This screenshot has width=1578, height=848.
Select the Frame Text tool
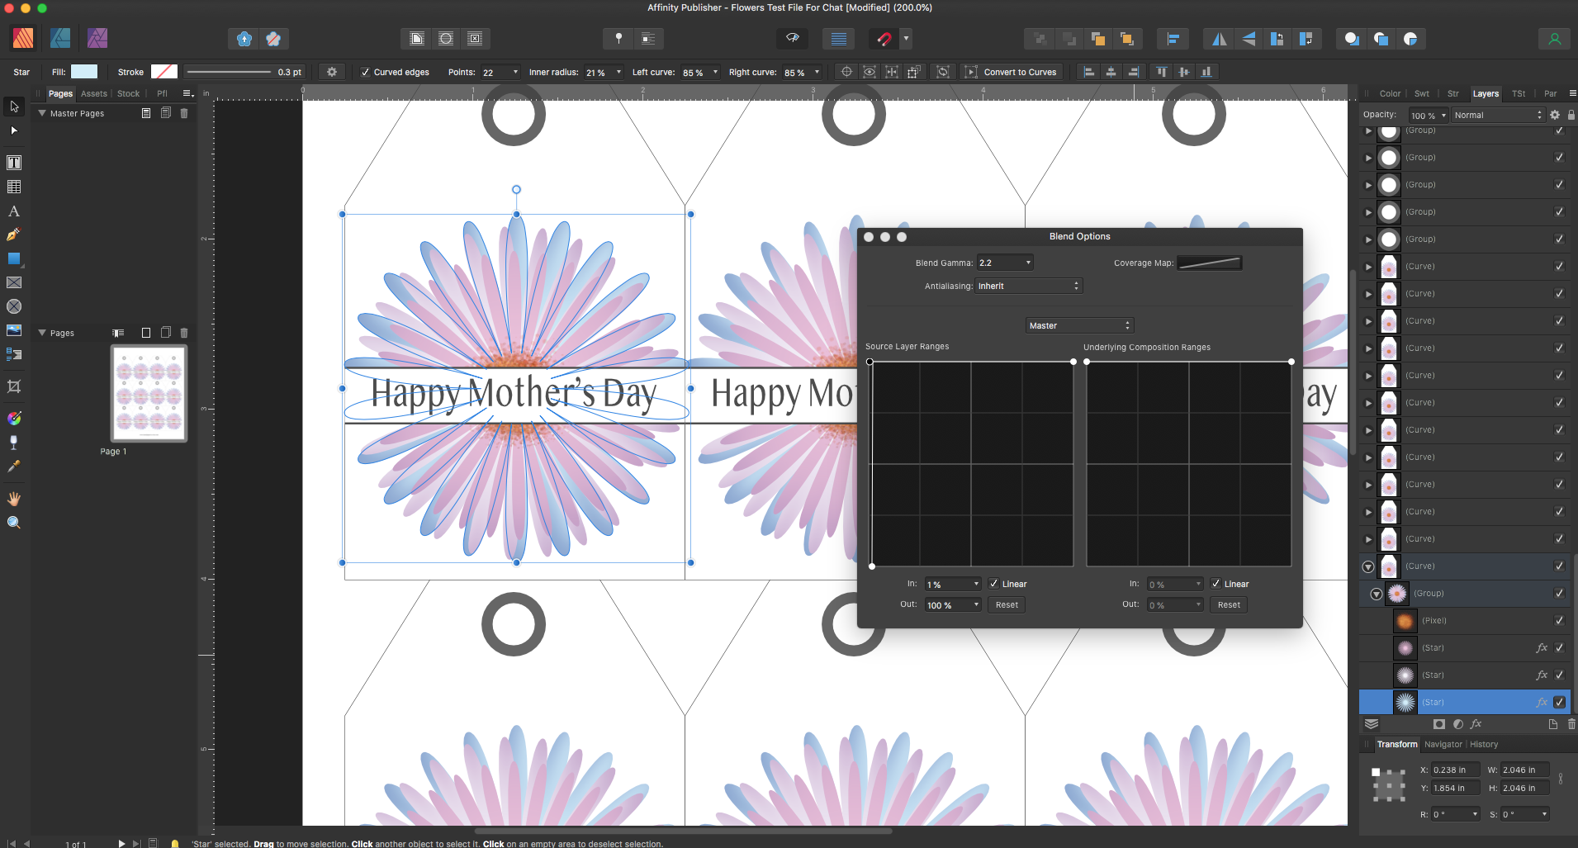point(14,163)
